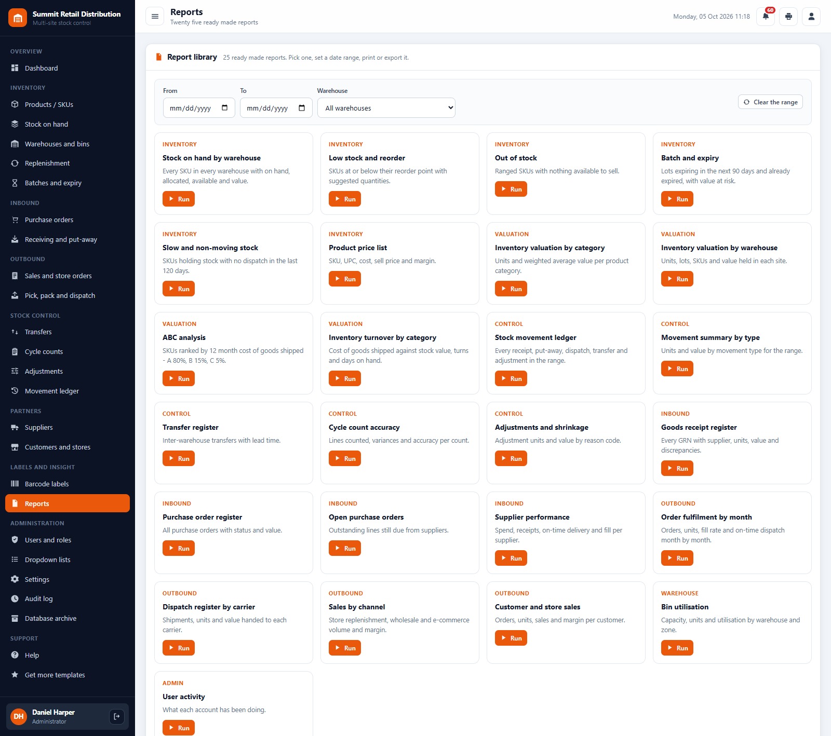This screenshot has width=831, height=736.
Task: Open the notifications bell icon
Action: click(766, 17)
